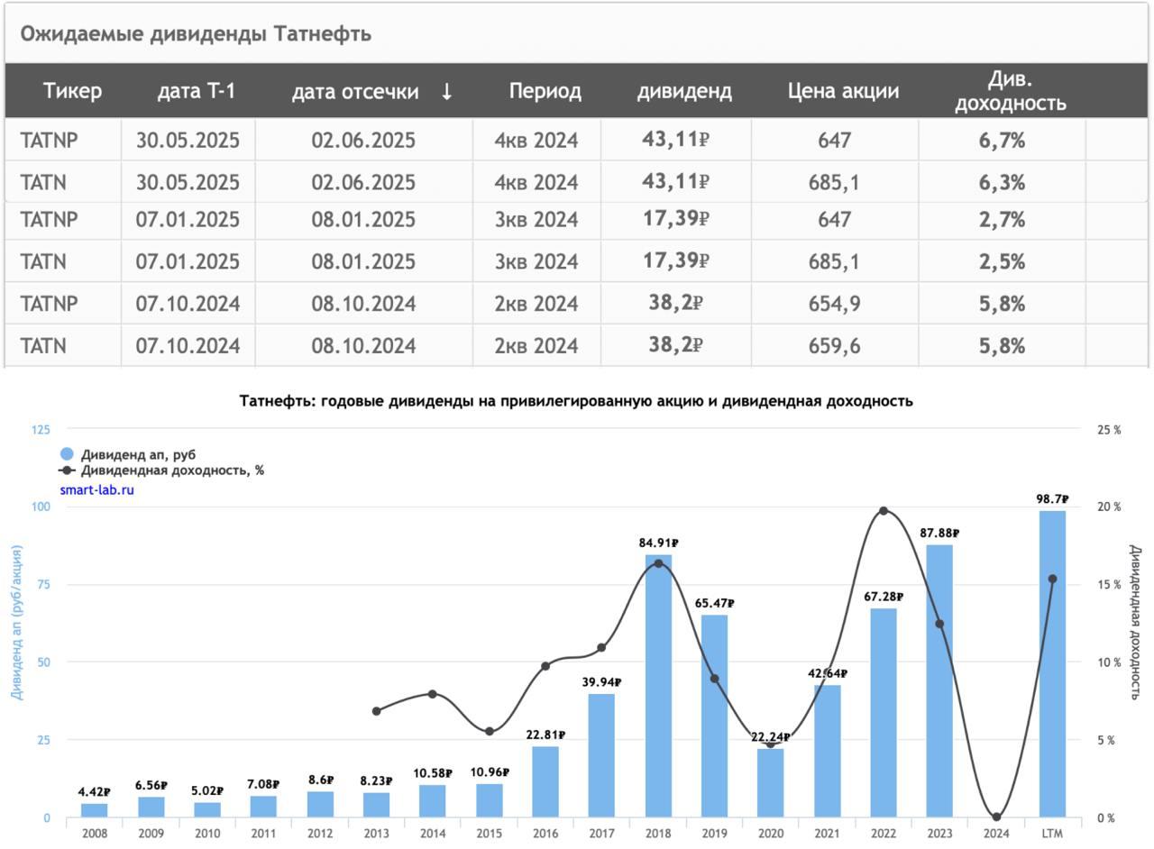Click the "дивиденд" column header
The image size is (1154, 849).
[x=684, y=91]
